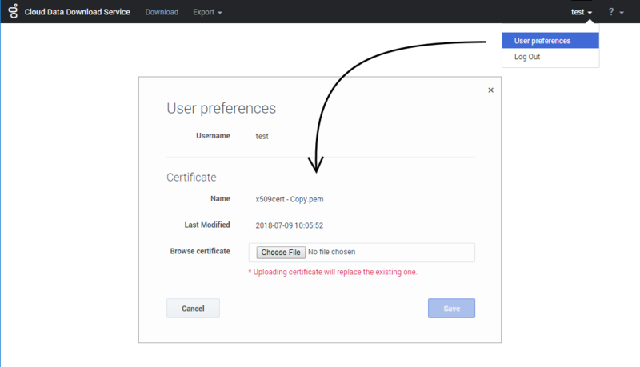The width and height of the screenshot is (640, 367).
Task: Expand the Export dropdown menu
Action: coord(207,12)
